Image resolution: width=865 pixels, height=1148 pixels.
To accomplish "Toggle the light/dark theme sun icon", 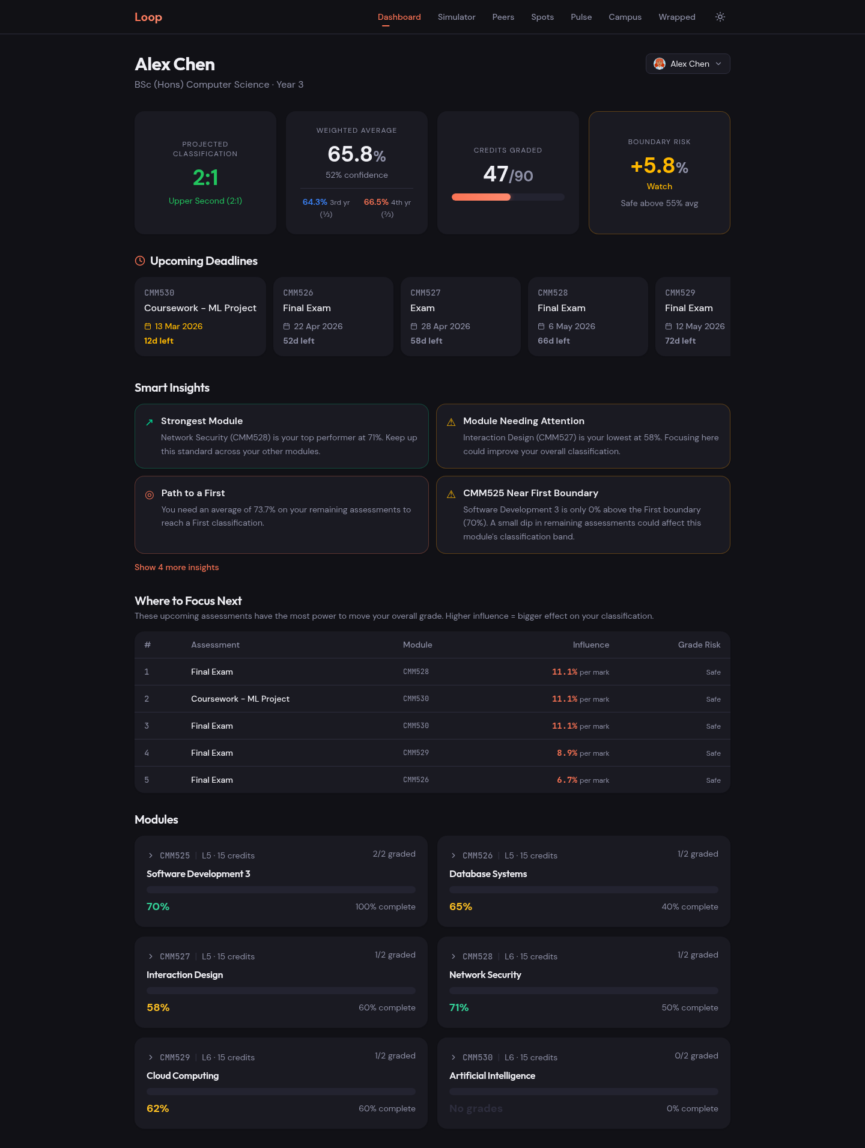I will click(x=720, y=17).
